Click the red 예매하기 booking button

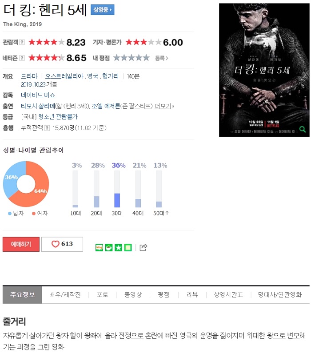pos(21,244)
